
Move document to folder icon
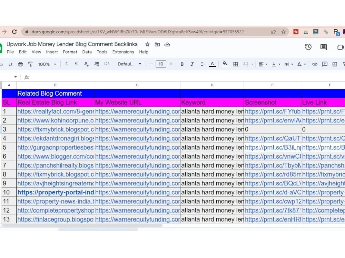point(157,44)
